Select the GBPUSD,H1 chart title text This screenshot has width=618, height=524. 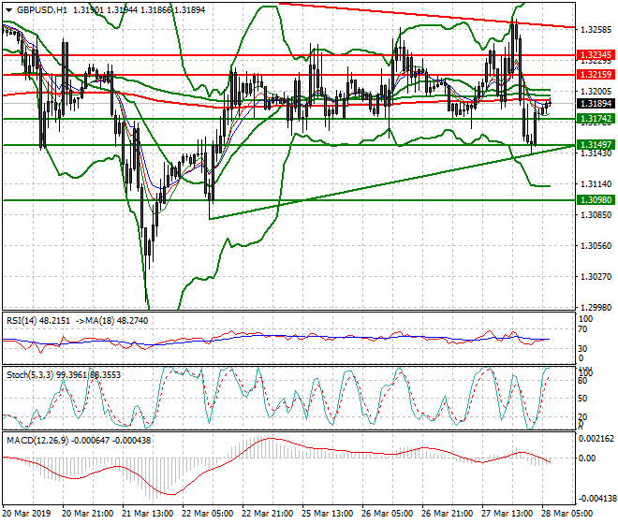click(42, 10)
